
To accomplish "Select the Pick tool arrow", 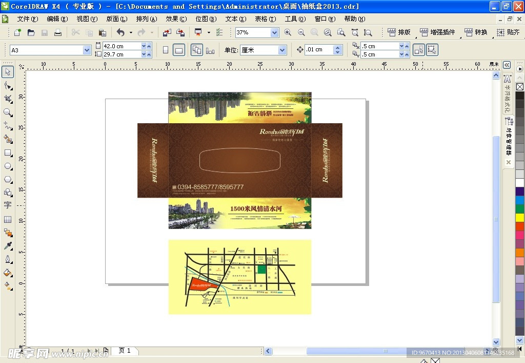I will 8,72.
